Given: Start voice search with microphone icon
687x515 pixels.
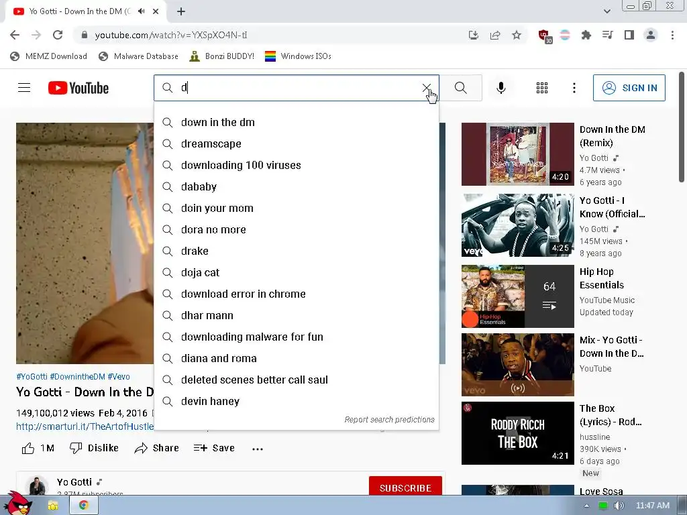Looking at the screenshot, I should 500,88.
